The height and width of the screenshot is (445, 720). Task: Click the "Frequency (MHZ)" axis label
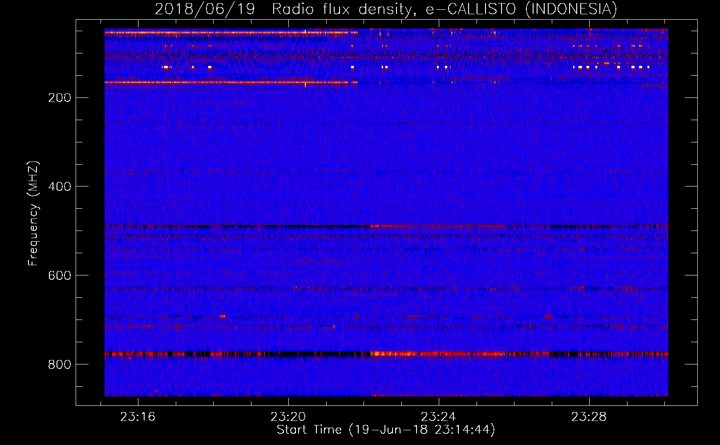tap(33, 214)
